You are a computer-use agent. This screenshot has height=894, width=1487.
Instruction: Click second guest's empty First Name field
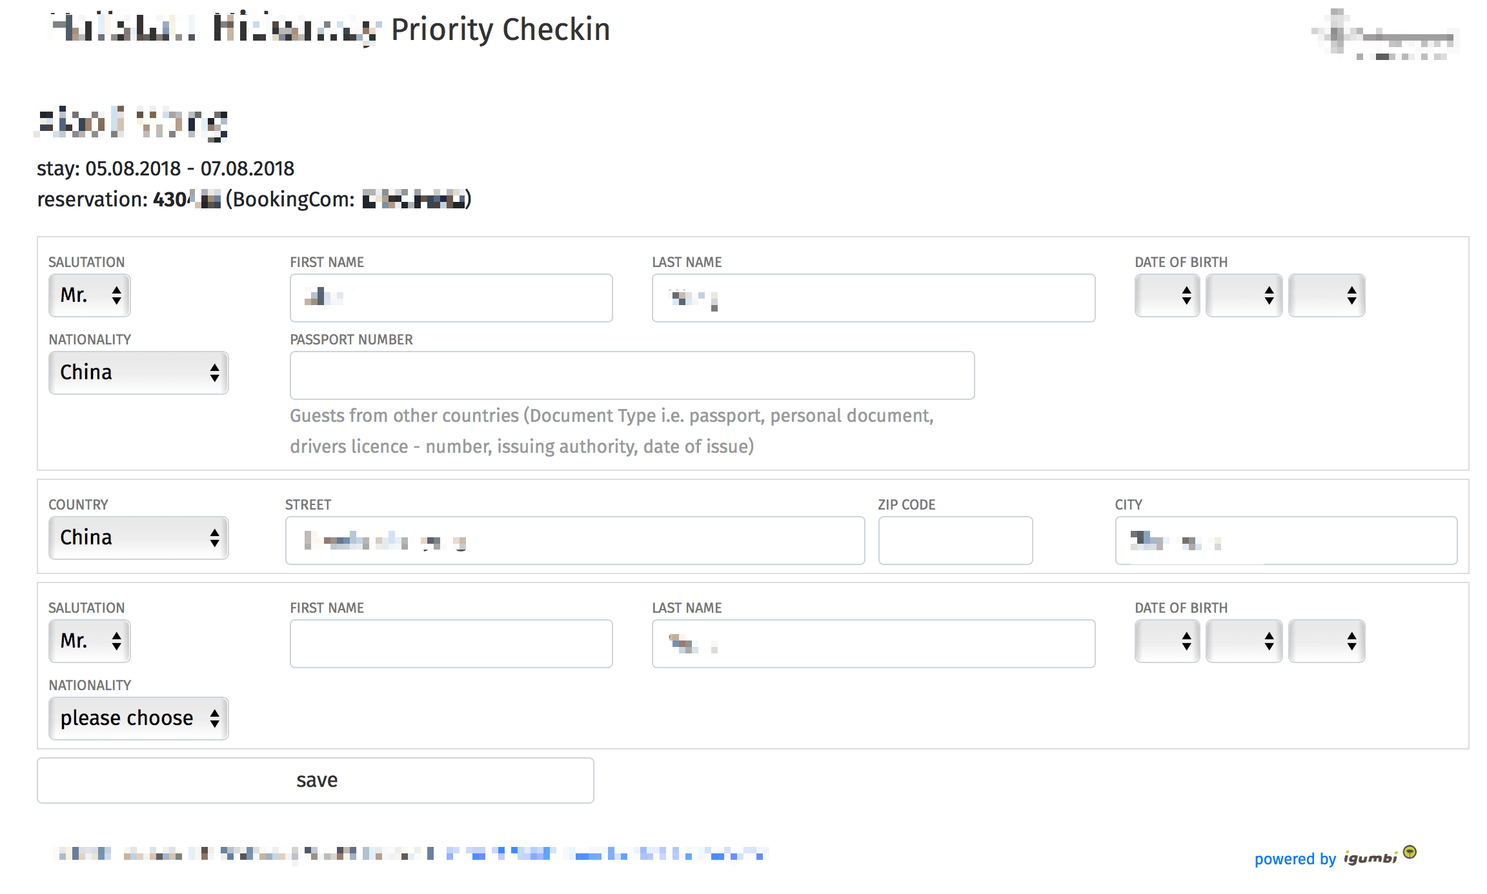click(451, 644)
